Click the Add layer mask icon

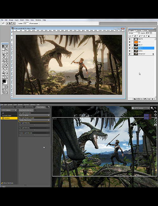pos(138,99)
